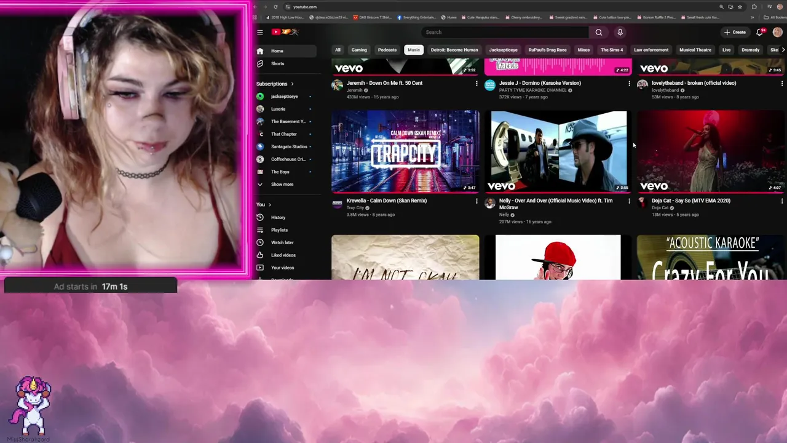
Task: Open options for lovelytheband broken video
Action: [x=781, y=84]
